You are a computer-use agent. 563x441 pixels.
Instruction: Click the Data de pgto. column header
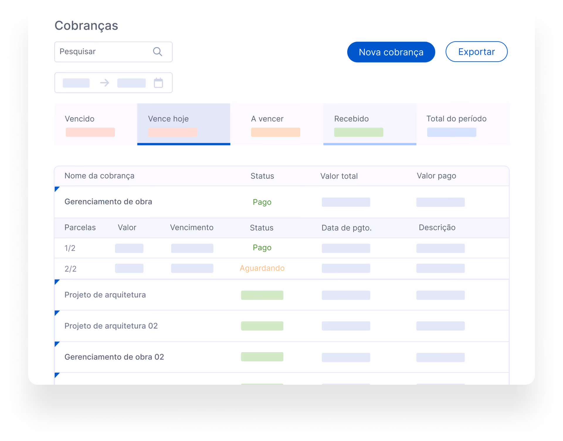click(346, 228)
